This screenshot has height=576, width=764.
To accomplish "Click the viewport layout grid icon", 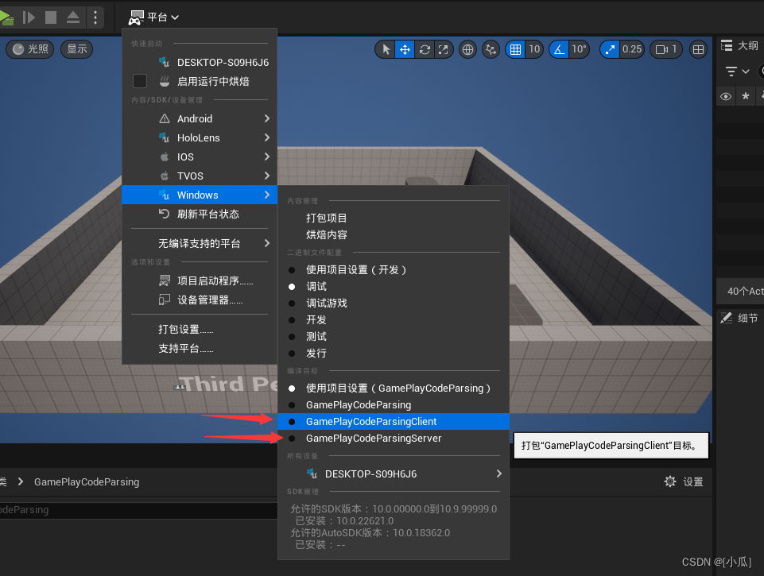I will [x=698, y=49].
